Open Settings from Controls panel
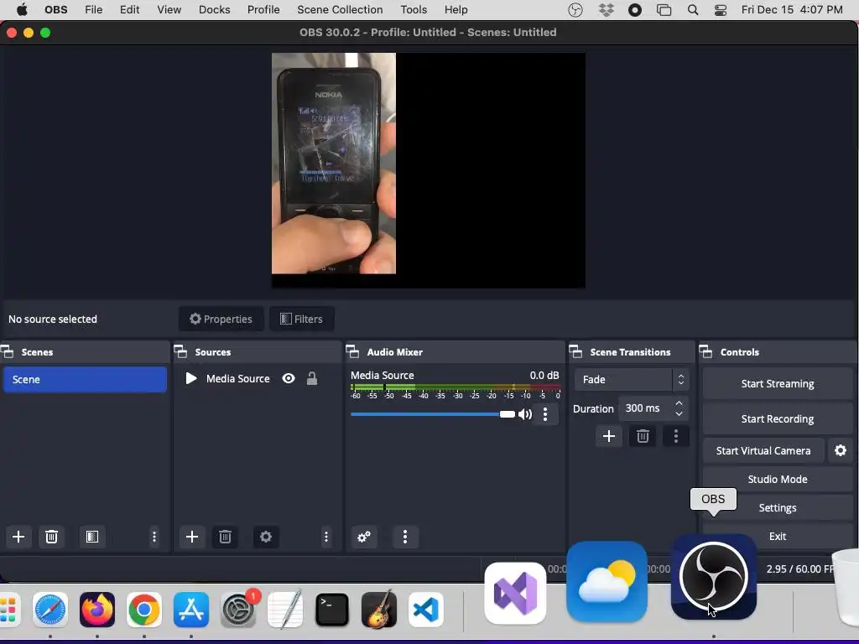Image resolution: width=859 pixels, height=644 pixels. coord(778,507)
